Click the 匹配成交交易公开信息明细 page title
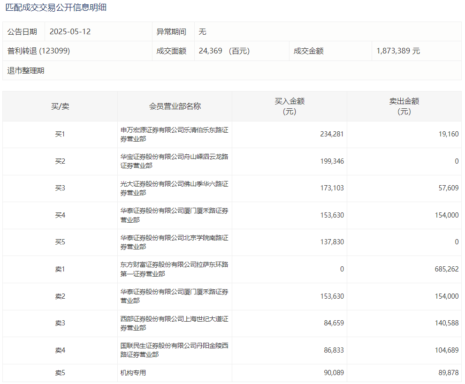This screenshot has width=465, height=384. pyautogui.click(x=56, y=8)
